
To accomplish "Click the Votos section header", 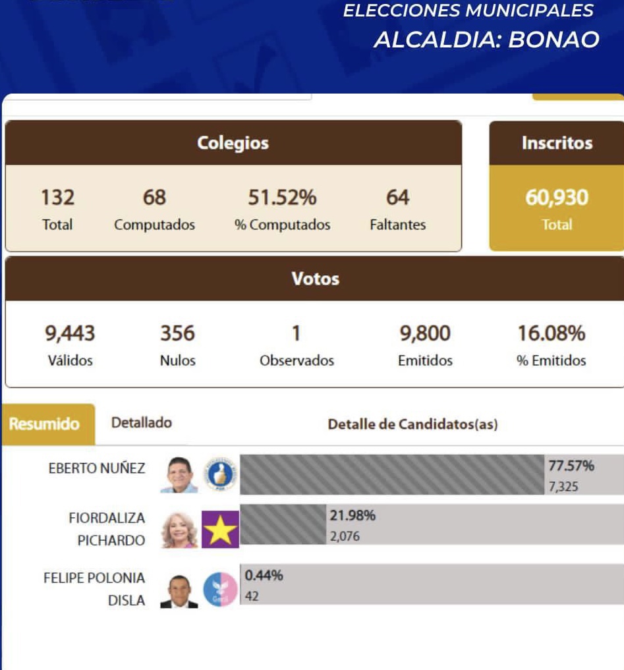I will pyautogui.click(x=315, y=279).
